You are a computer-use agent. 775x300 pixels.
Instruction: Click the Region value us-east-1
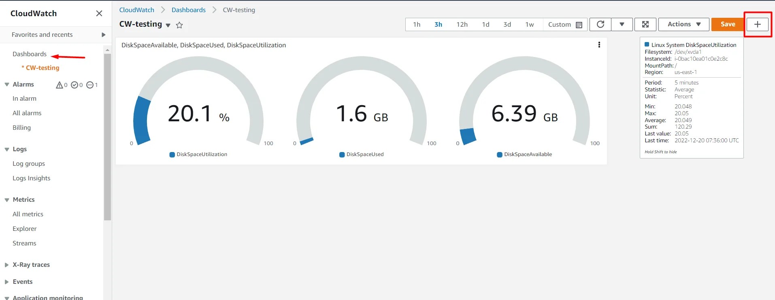[x=686, y=72]
